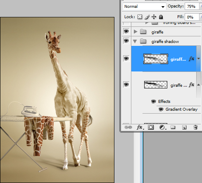This screenshot has height=183, width=202.
Task: Click the Effects label
Action: click(x=164, y=102)
